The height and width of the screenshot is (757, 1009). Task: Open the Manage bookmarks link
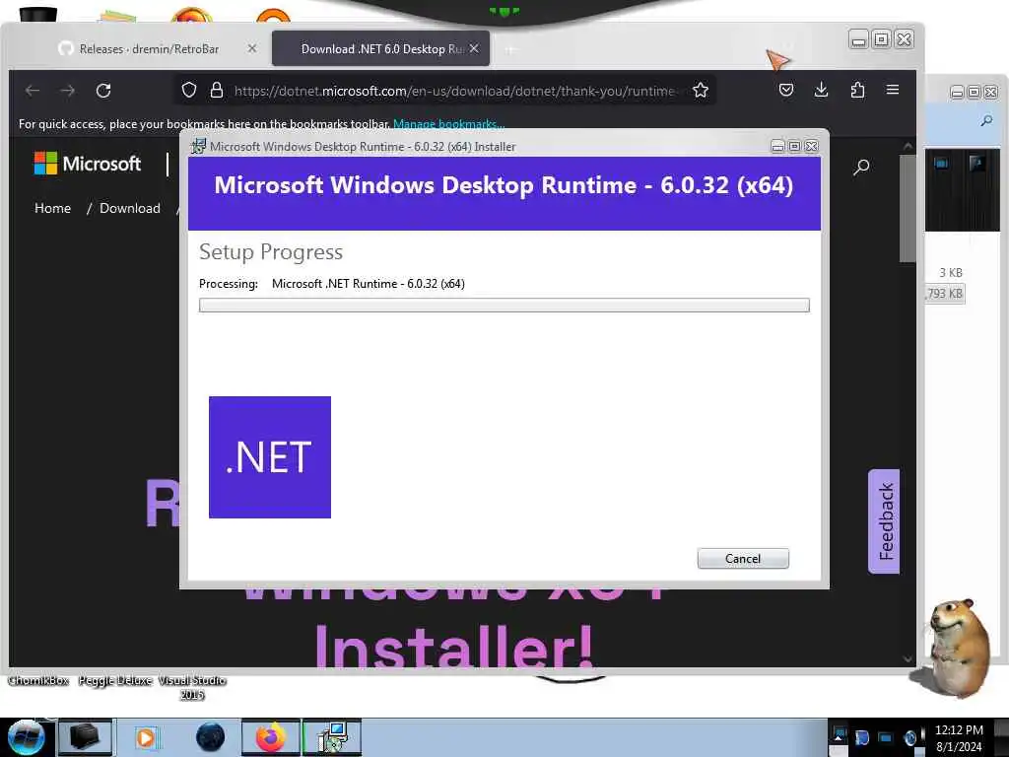pos(448,123)
